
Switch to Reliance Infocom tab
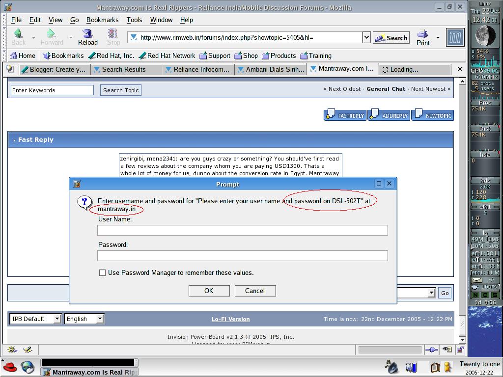[x=198, y=69]
